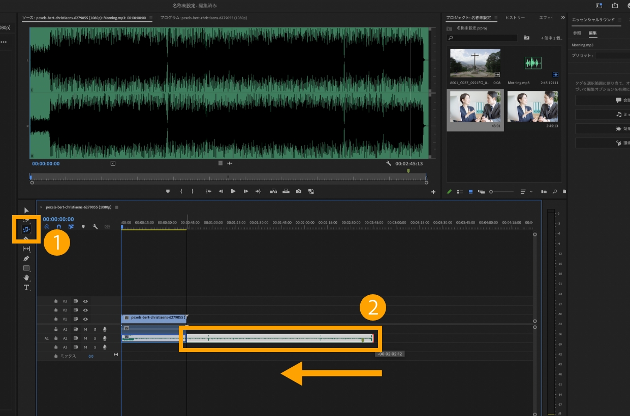
Task: Click the timeline caption track CC icon
Action: 107,227
